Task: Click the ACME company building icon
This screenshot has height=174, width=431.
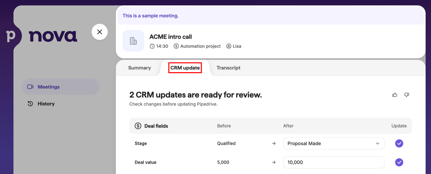Action: pos(133,41)
